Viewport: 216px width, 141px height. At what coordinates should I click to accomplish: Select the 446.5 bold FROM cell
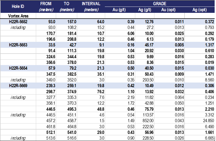[x=51, y=109]
